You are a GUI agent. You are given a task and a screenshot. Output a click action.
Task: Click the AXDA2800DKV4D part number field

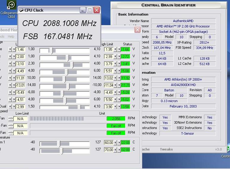[183, 85]
